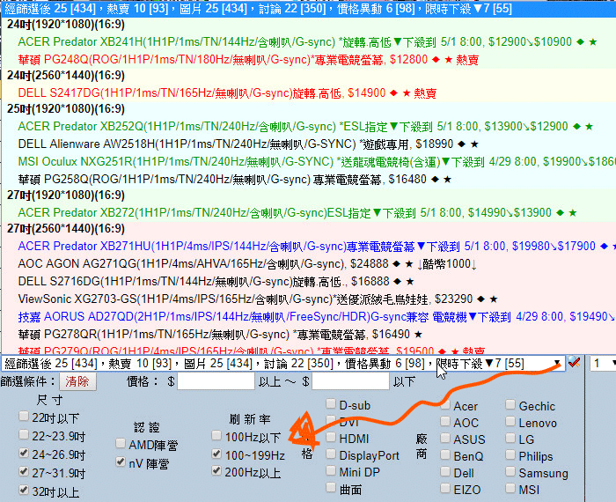Select 技嘉 AORUS AD27QD option

point(308,317)
